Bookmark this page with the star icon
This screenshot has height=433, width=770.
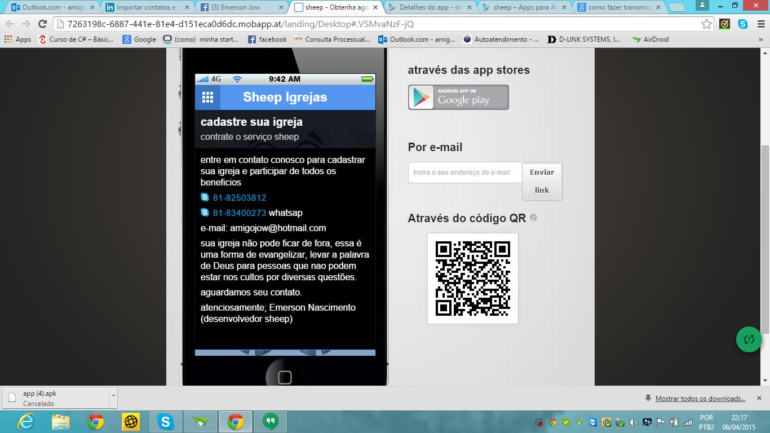click(x=706, y=24)
